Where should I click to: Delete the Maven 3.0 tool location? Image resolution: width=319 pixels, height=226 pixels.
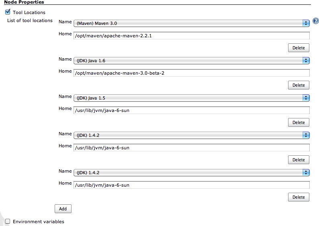299,48
